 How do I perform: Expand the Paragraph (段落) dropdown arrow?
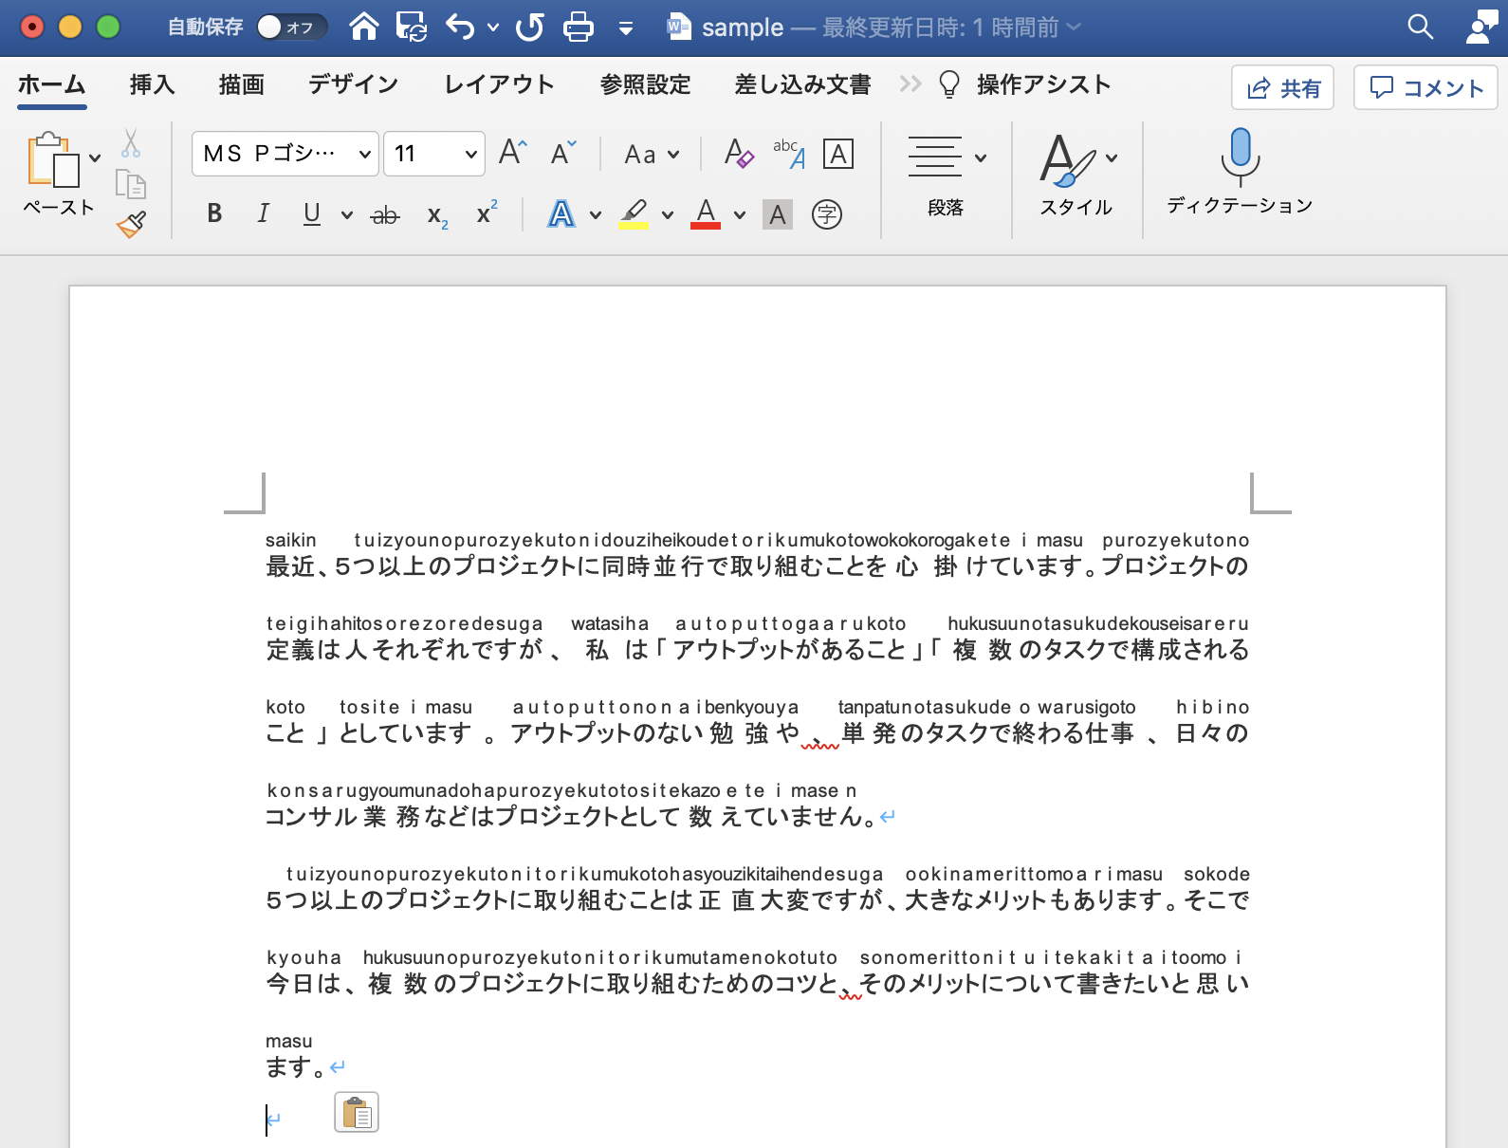(981, 157)
